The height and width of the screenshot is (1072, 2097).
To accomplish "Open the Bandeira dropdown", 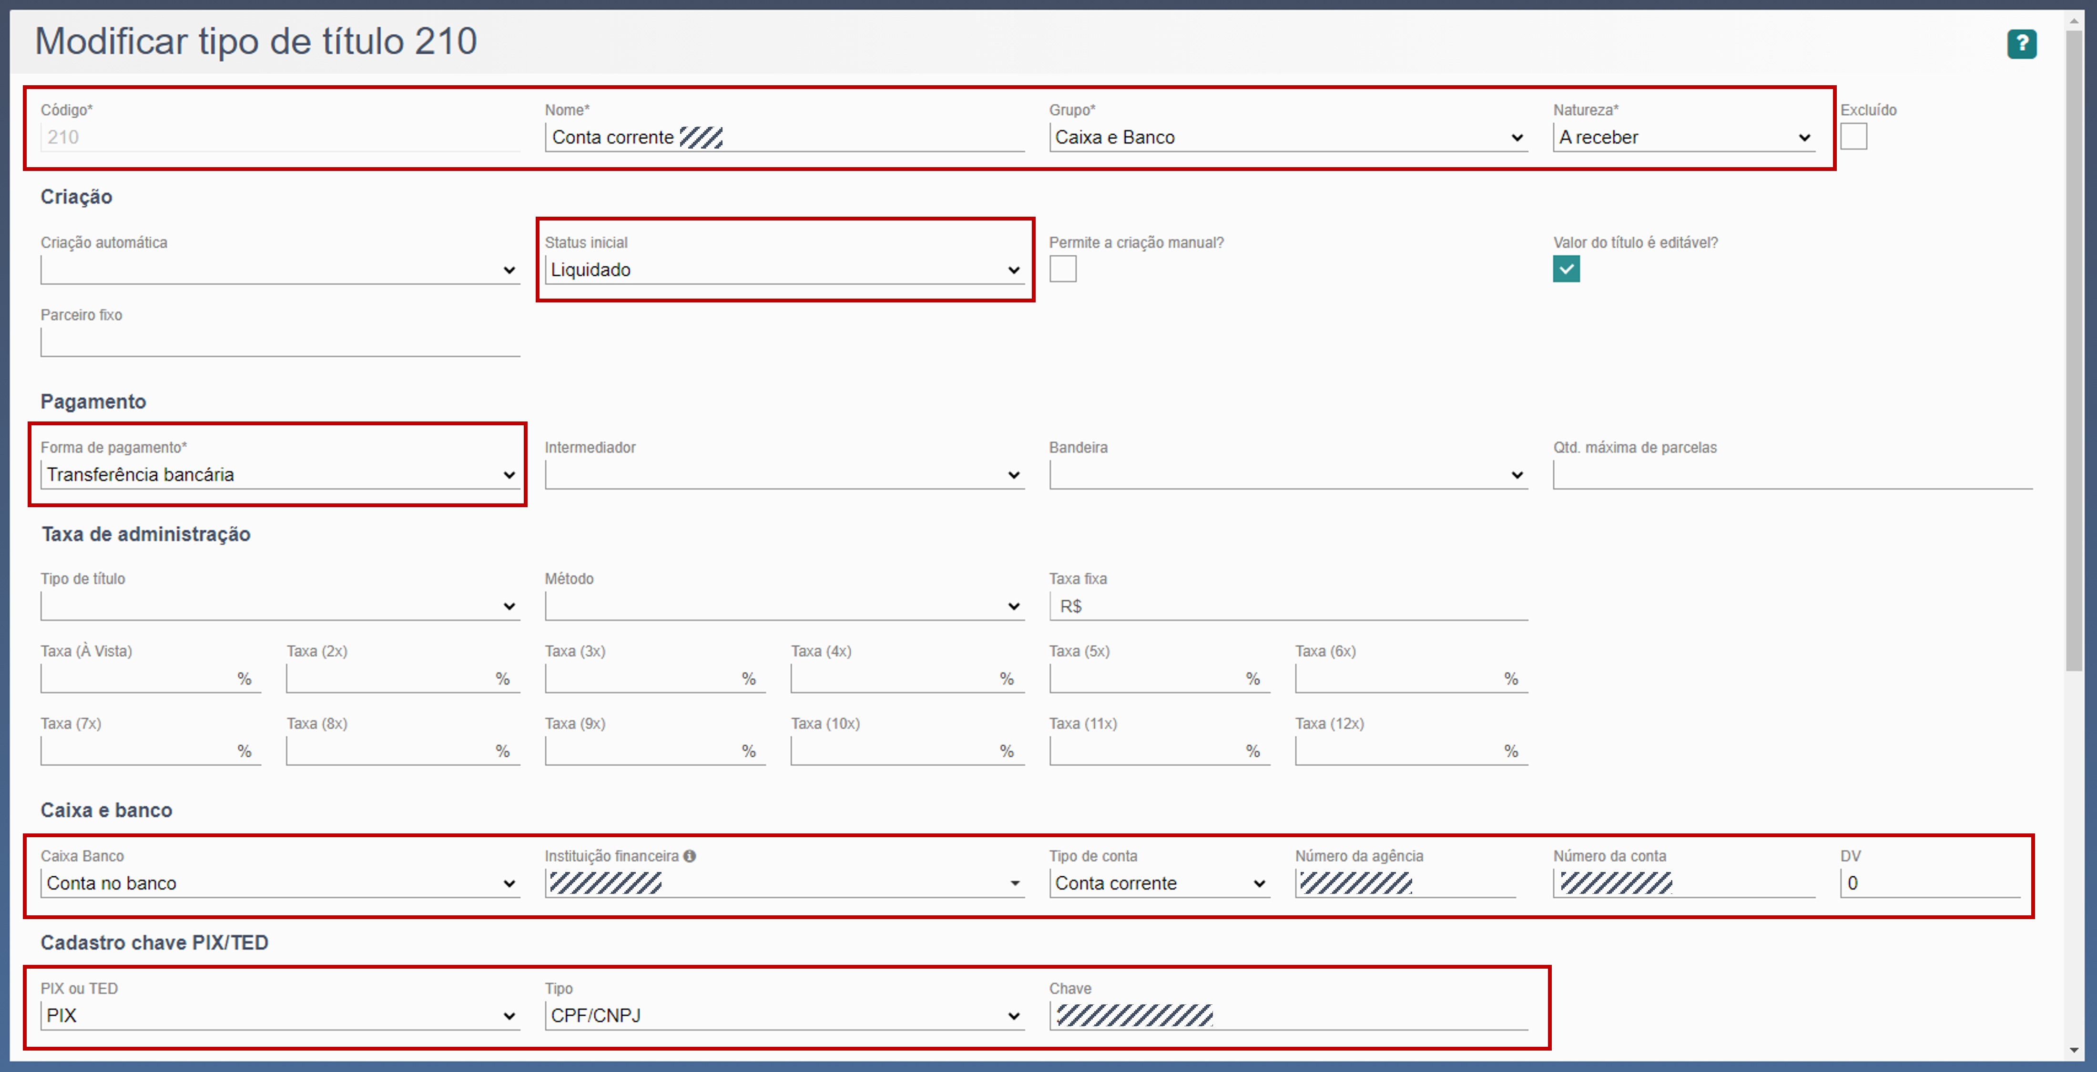I will (1287, 475).
